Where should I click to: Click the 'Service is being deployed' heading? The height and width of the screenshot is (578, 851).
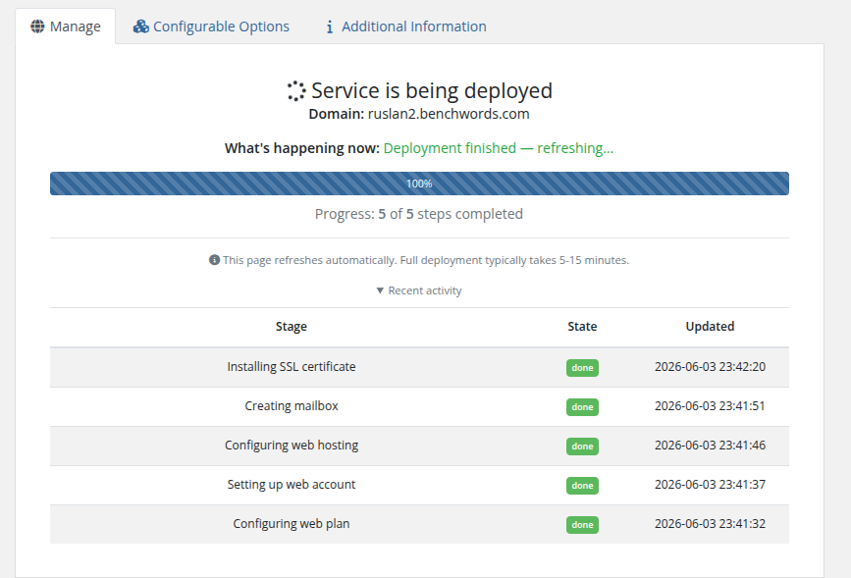point(432,90)
